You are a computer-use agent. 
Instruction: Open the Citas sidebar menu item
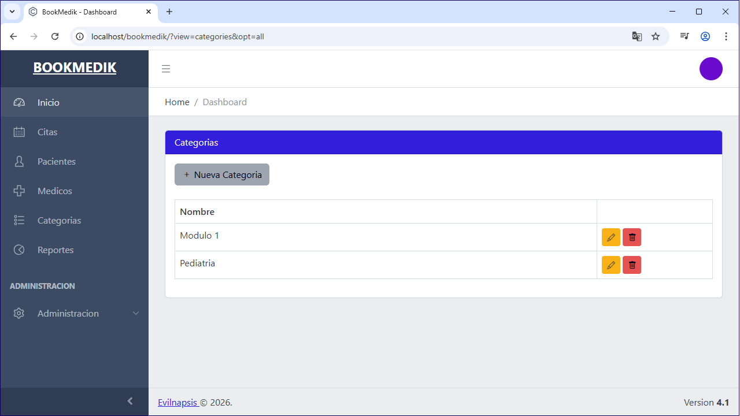point(75,132)
